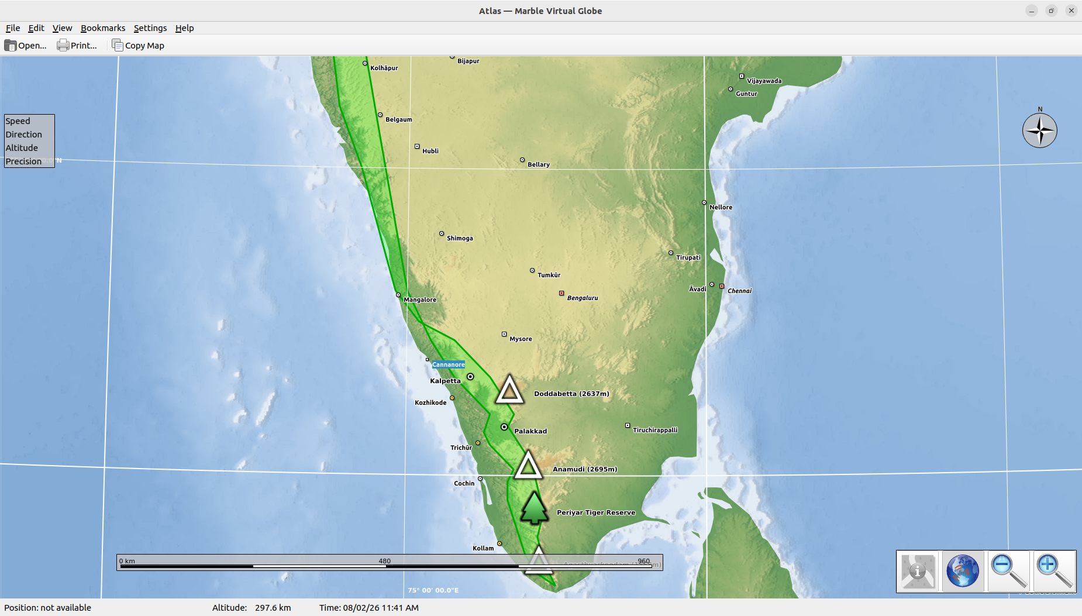1082x616 pixels.
Task: Click the highlighted Cannanore city label
Action: pyautogui.click(x=449, y=364)
